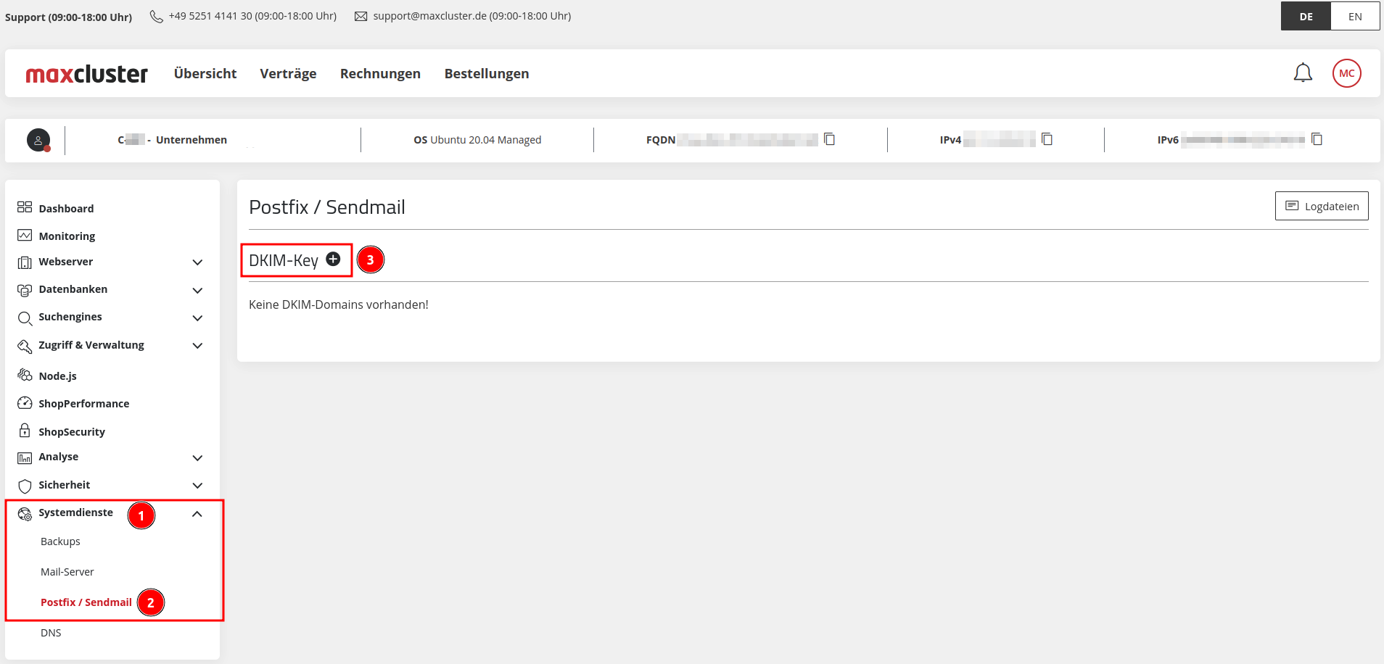
Task: Click the Sicherheit shield icon
Action: (25, 486)
